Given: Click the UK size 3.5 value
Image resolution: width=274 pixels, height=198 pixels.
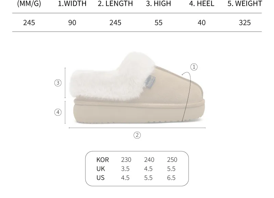Looking at the screenshot, I should 125,169.
